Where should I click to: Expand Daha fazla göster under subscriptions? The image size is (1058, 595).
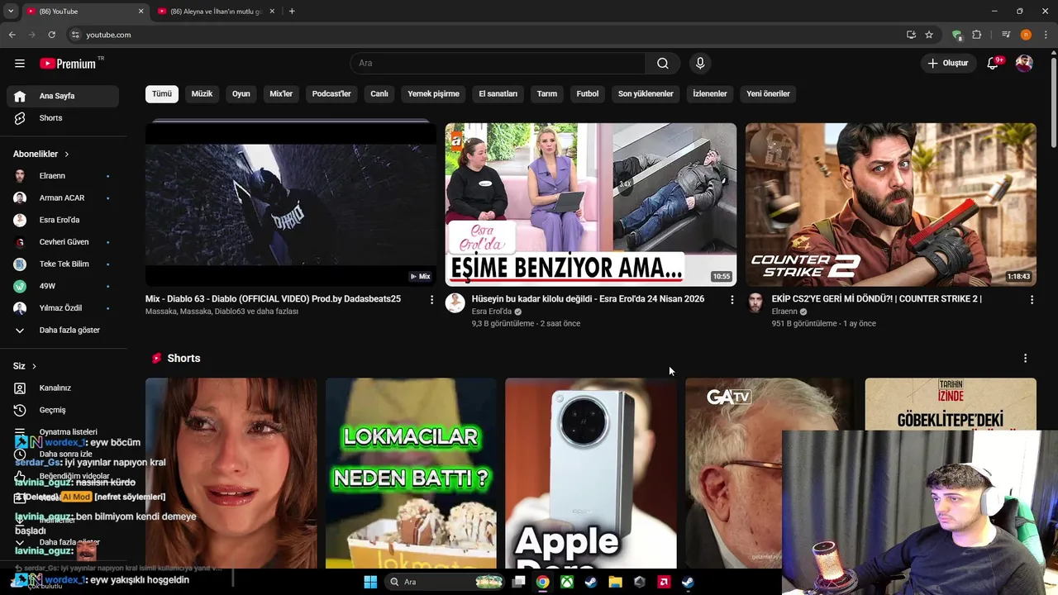63,331
